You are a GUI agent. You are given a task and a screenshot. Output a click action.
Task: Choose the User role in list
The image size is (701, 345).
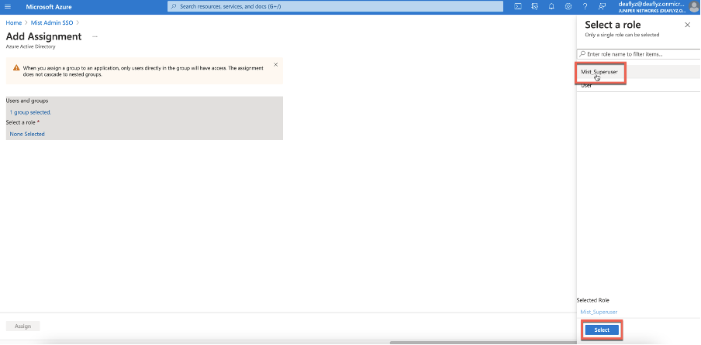pyautogui.click(x=587, y=85)
